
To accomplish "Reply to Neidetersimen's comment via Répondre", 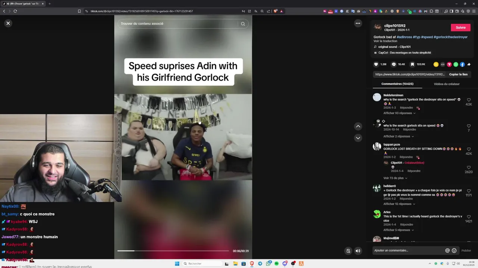I will coord(406,108).
